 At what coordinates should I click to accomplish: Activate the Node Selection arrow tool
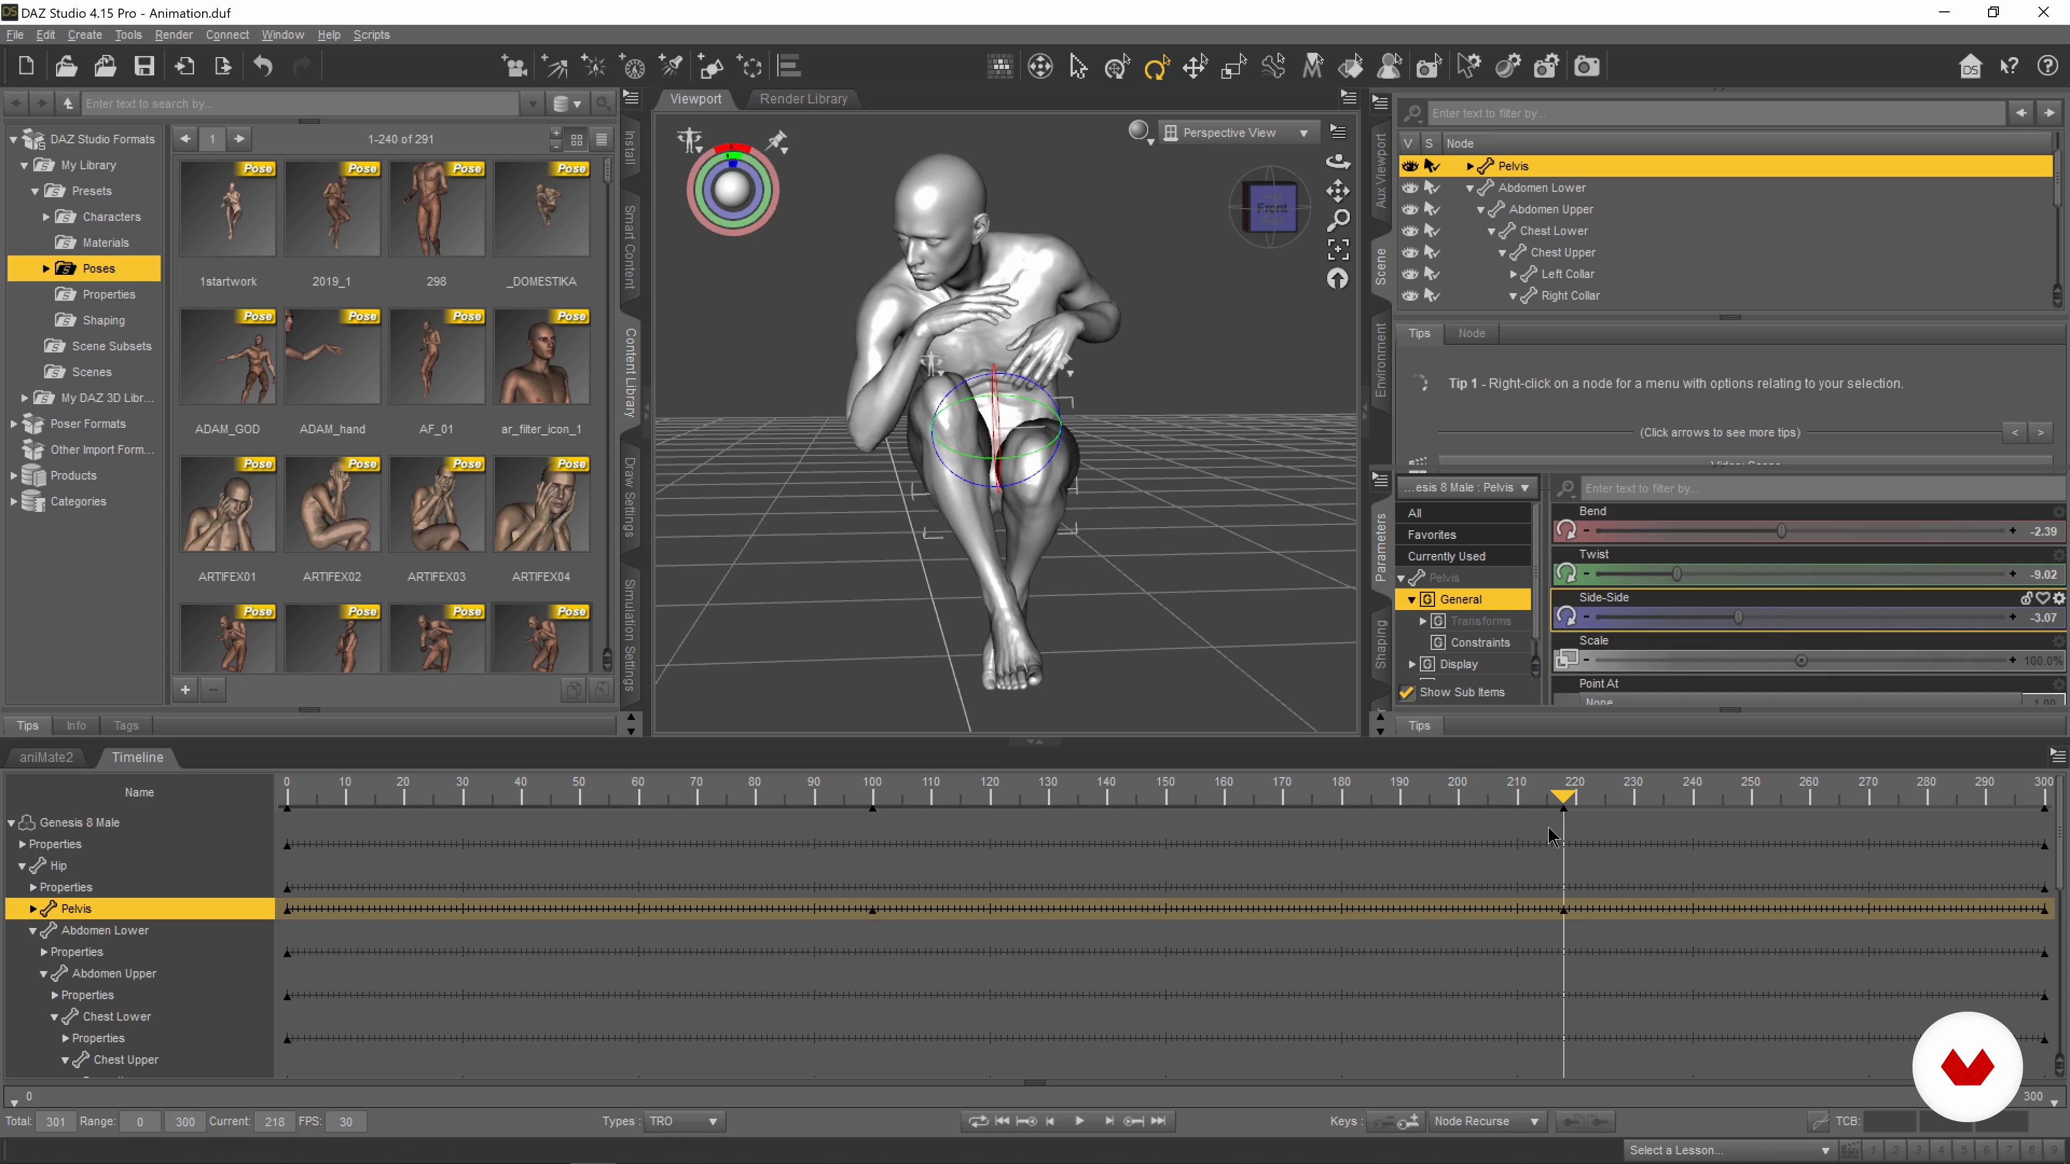coord(1078,66)
